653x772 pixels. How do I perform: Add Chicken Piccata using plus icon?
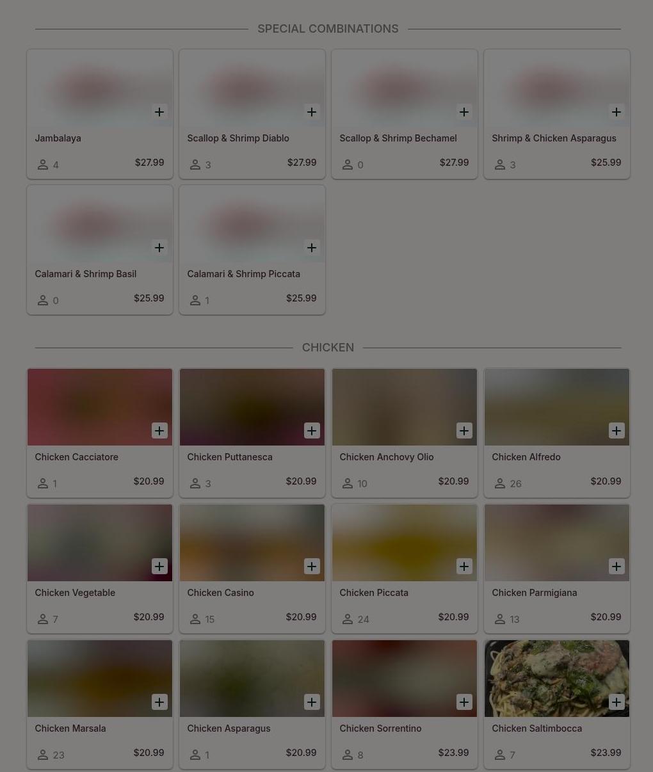click(464, 567)
